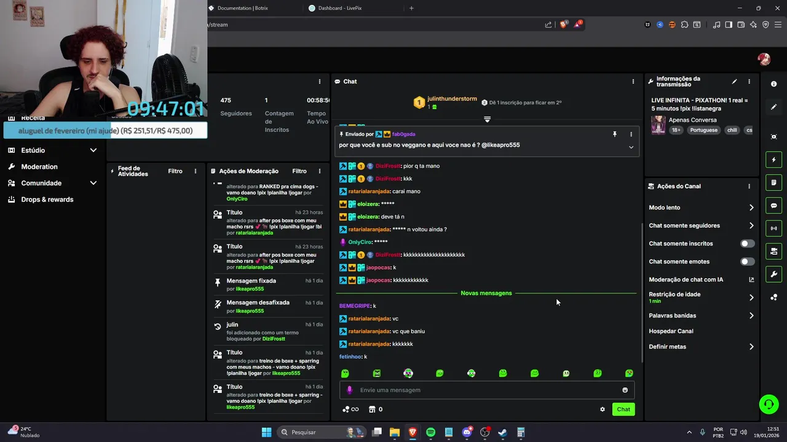
Task: Click the document page quick action icon
Action: [773, 182]
